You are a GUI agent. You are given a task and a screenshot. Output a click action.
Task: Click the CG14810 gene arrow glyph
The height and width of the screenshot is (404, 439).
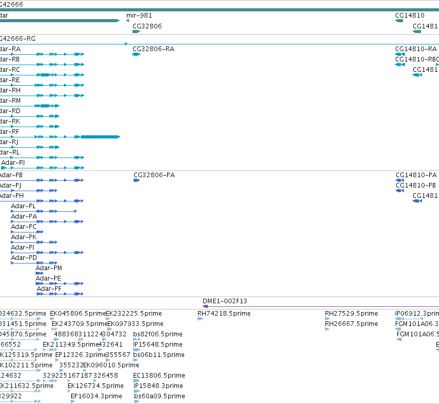tap(399, 21)
